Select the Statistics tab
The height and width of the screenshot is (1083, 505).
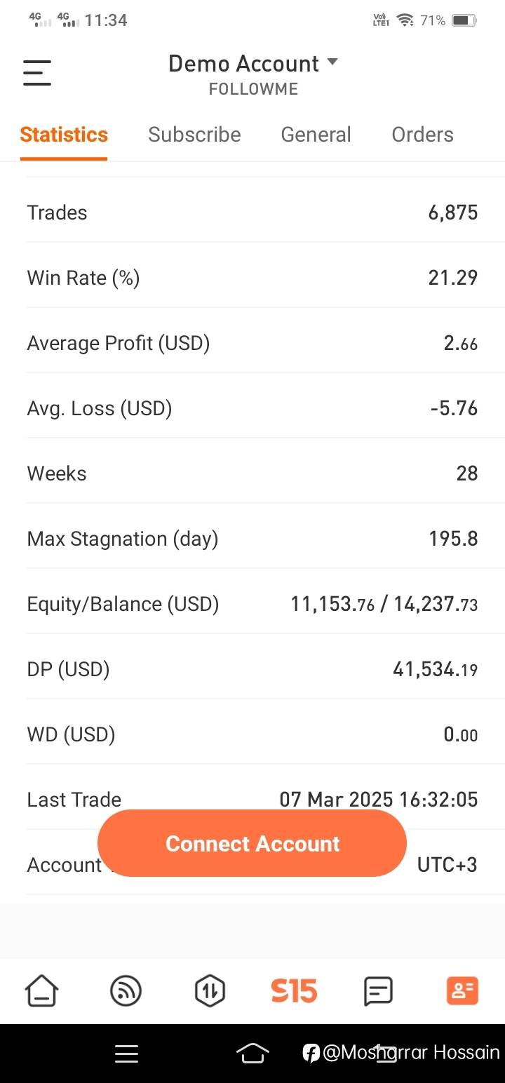[x=64, y=135]
